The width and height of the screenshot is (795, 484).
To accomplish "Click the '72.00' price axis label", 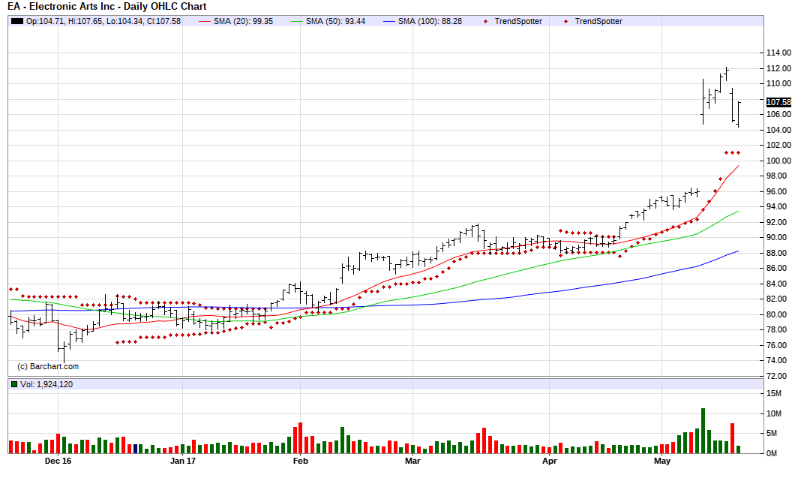I will tap(778, 376).
